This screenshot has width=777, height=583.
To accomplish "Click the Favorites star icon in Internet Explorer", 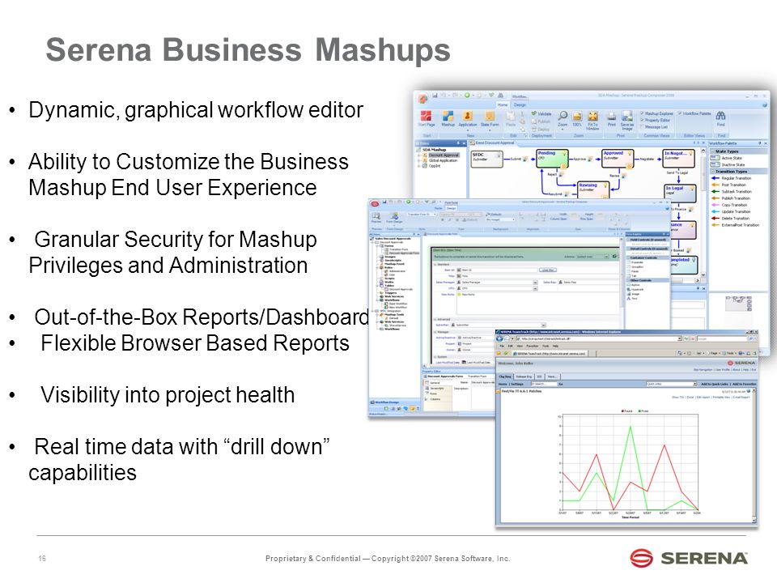I will (x=499, y=353).
